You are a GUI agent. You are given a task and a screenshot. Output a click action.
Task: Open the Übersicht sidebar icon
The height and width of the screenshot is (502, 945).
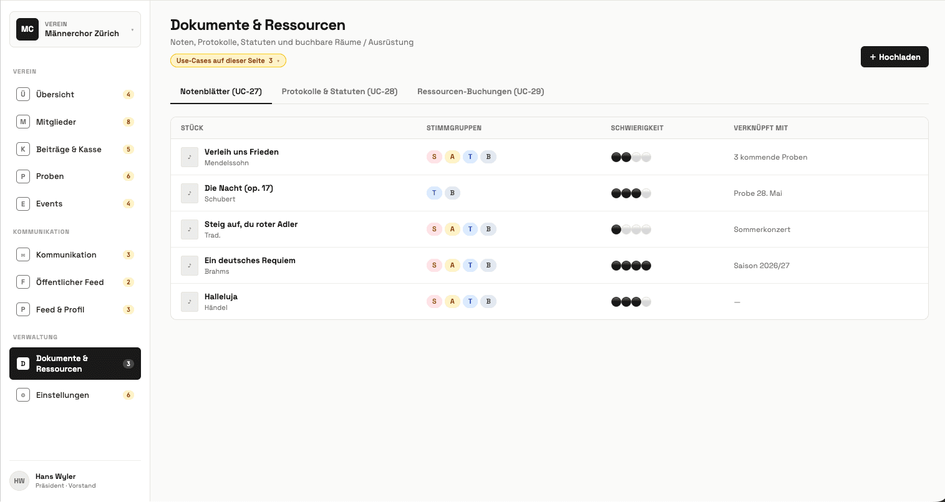coord(23,94)
